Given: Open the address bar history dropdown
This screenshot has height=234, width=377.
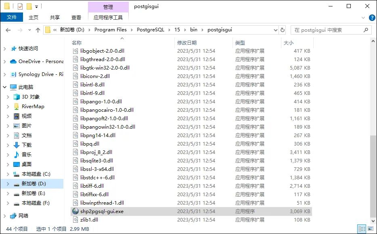Looking at the screenshot, I should coord(276,29).
